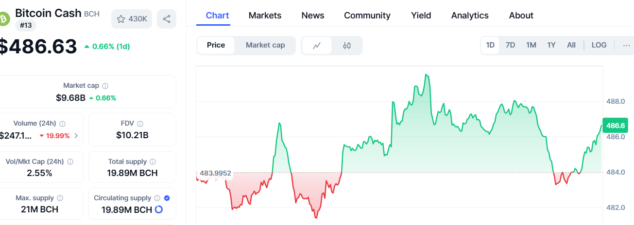This screenshot has width=634, height=225.
Task: Expand Volume (24h) details chevron
Action: pos(76,136)
